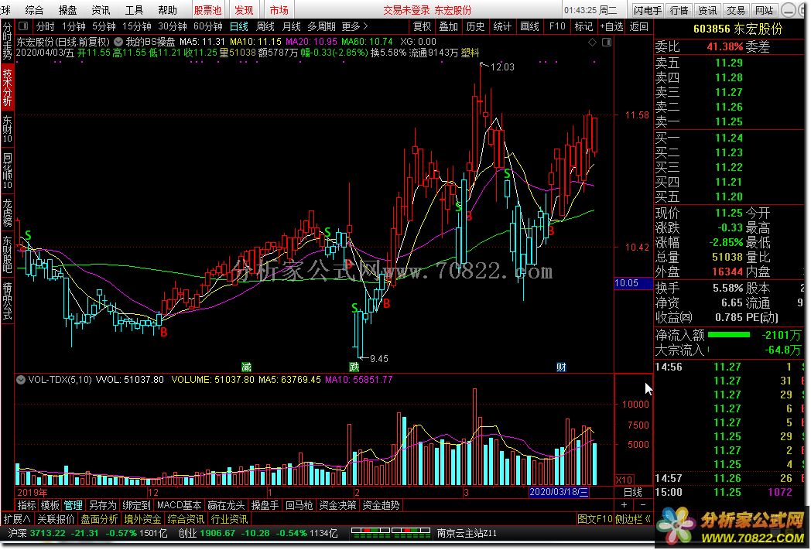
Task: Select the 赢在龙头 indicator template
Action: pyautogui.click(x=226, y=506)
